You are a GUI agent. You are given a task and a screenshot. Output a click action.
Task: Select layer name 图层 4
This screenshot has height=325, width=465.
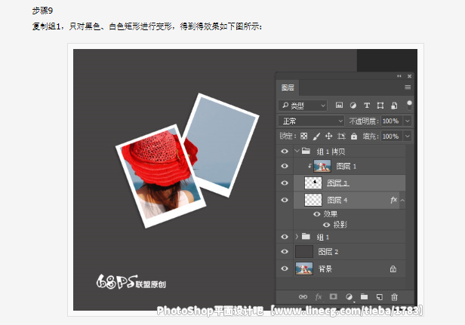coord(337,201)
